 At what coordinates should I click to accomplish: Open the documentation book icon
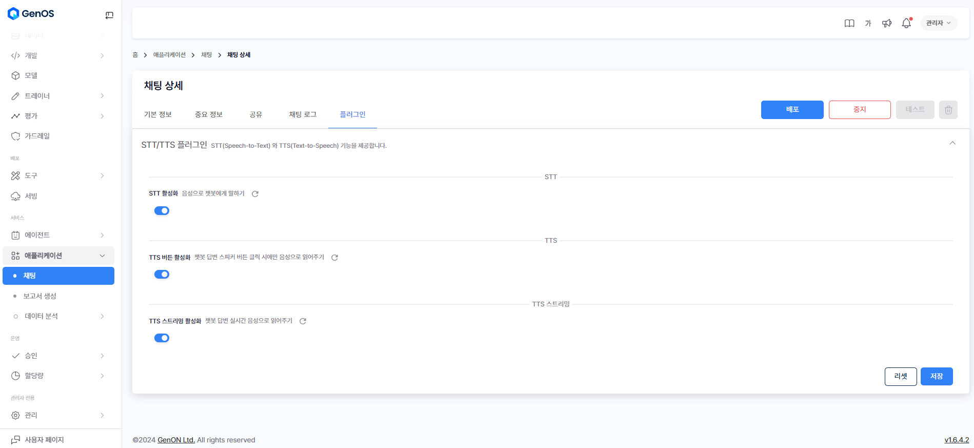[x=849, y=23]
